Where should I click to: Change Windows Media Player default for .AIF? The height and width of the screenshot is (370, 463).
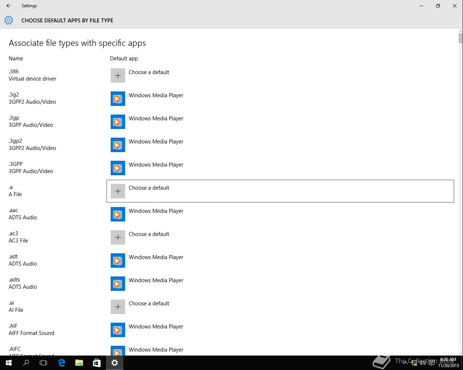point(280,330)
